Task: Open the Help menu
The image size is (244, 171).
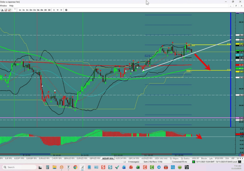Action: click(x=11, y=6)
